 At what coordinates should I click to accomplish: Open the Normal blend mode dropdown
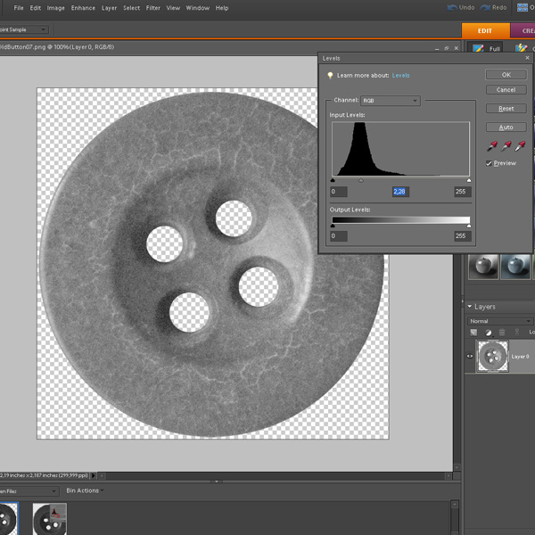coord(499,321)
